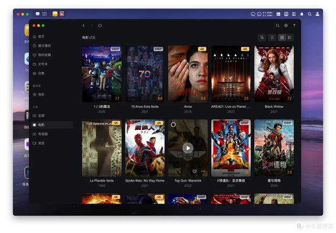
Task: Switch to red video player taskbar app
Action: tap(62, 14)
